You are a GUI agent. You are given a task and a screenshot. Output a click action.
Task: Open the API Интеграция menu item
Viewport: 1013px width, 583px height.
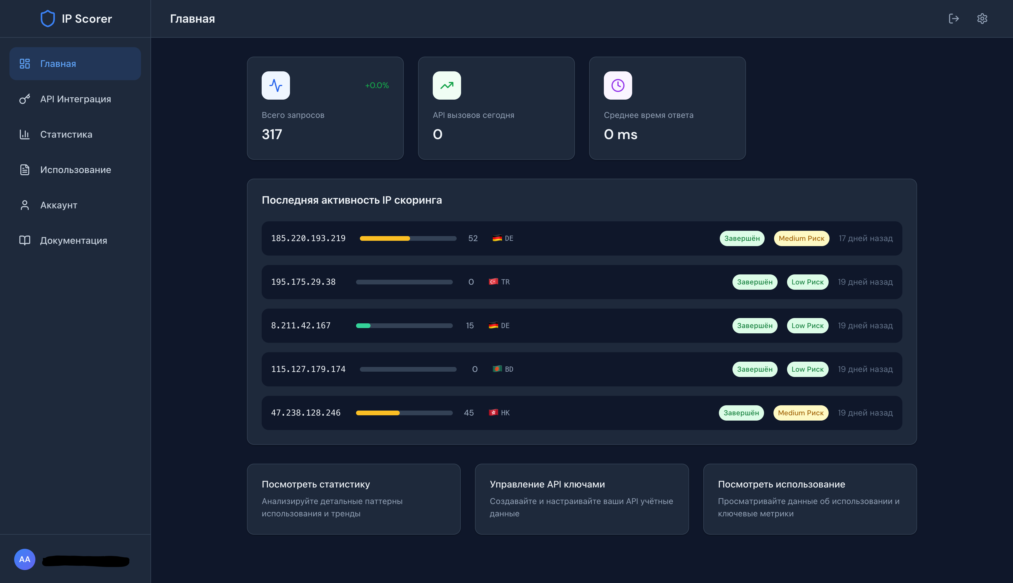click(x=75, y=99)
